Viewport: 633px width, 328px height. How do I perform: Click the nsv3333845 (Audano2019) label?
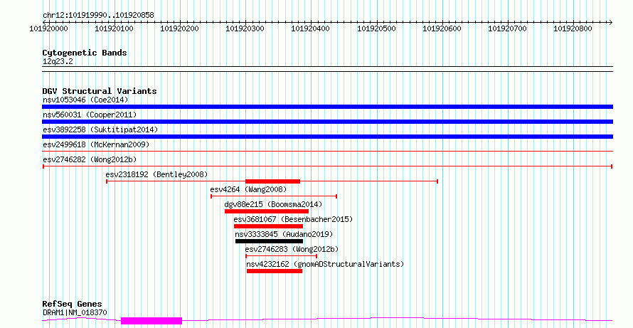point(284,234)
